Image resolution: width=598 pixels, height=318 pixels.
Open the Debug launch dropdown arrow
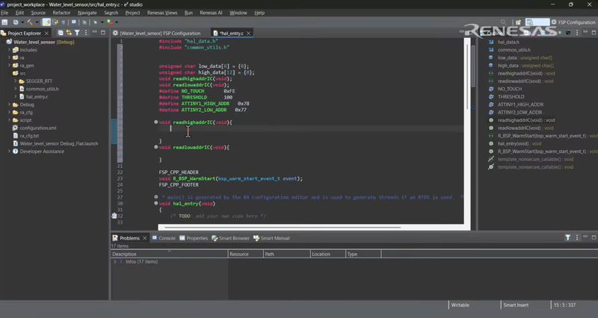pos(102,22)
